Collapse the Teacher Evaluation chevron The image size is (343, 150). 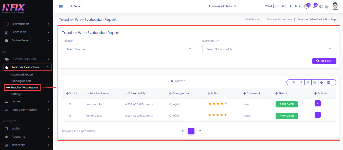(48, 67)
